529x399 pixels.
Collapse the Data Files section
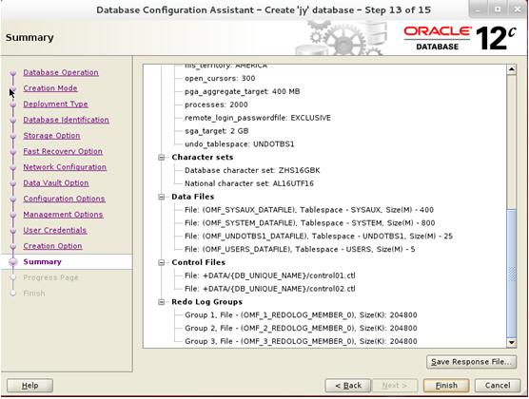point(162,197)
